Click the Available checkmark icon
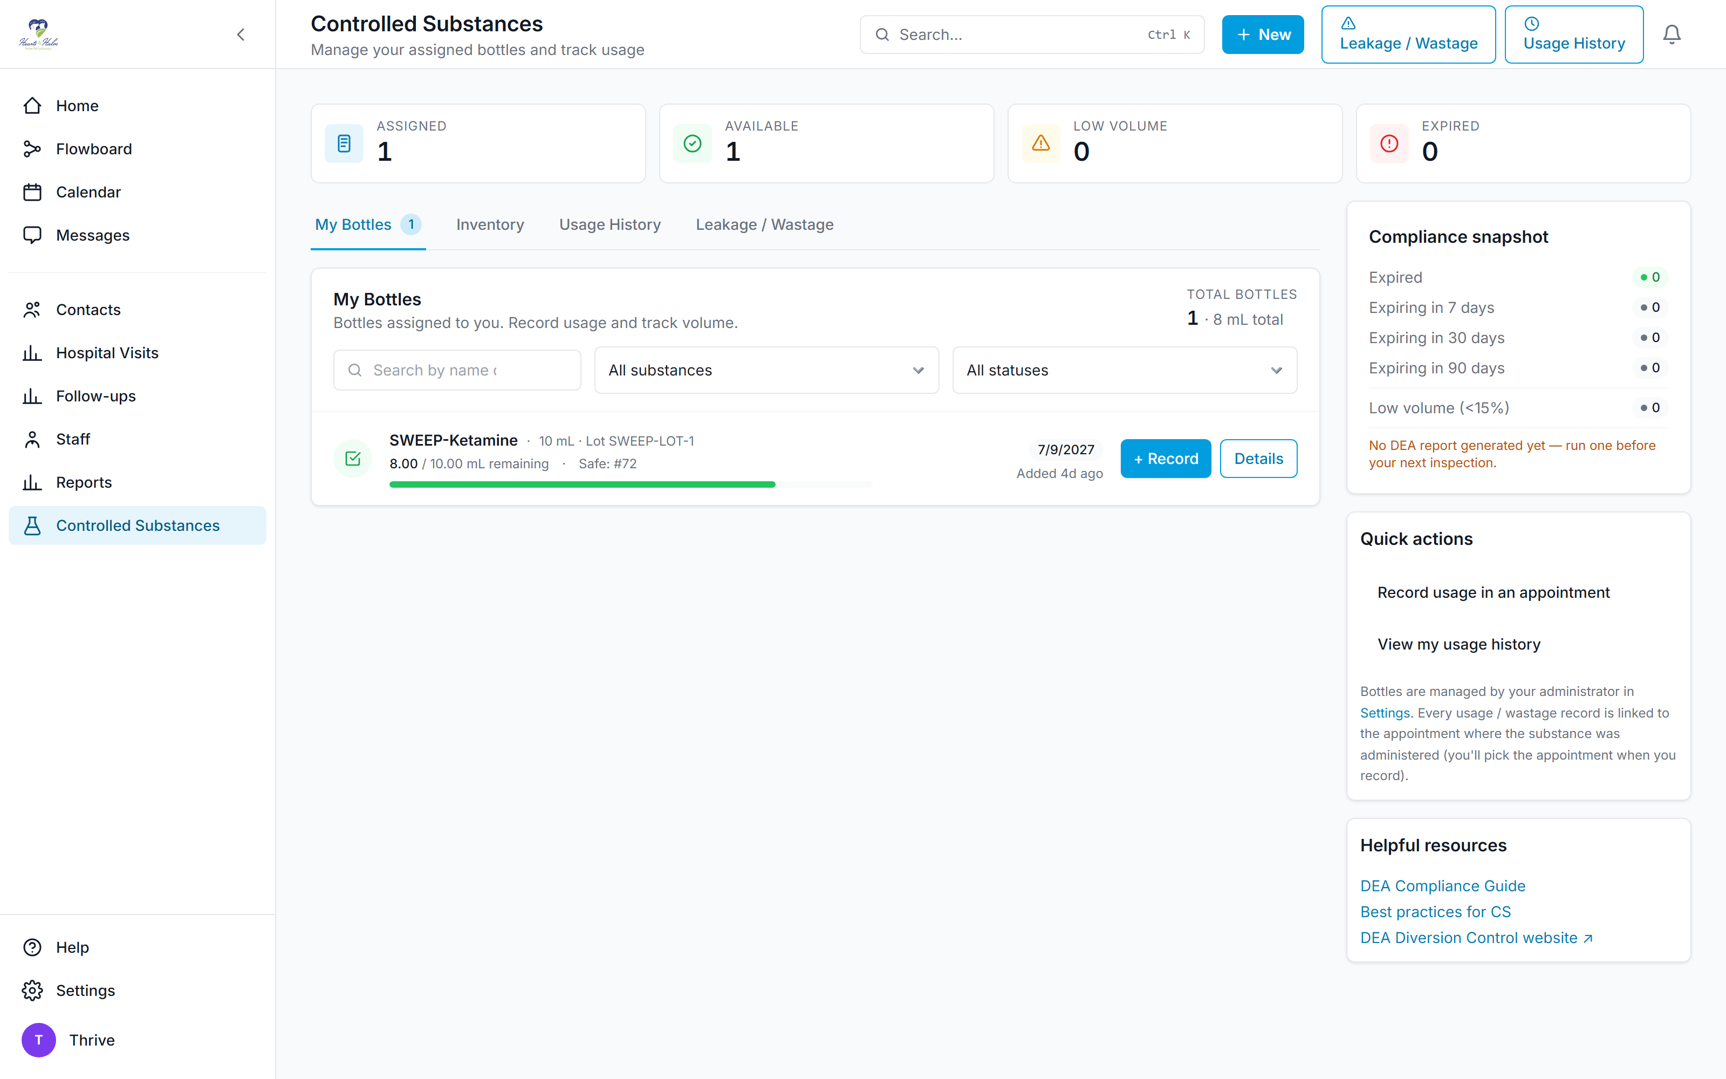The height and width of the screenshot is (1079, 1726). 692,144
